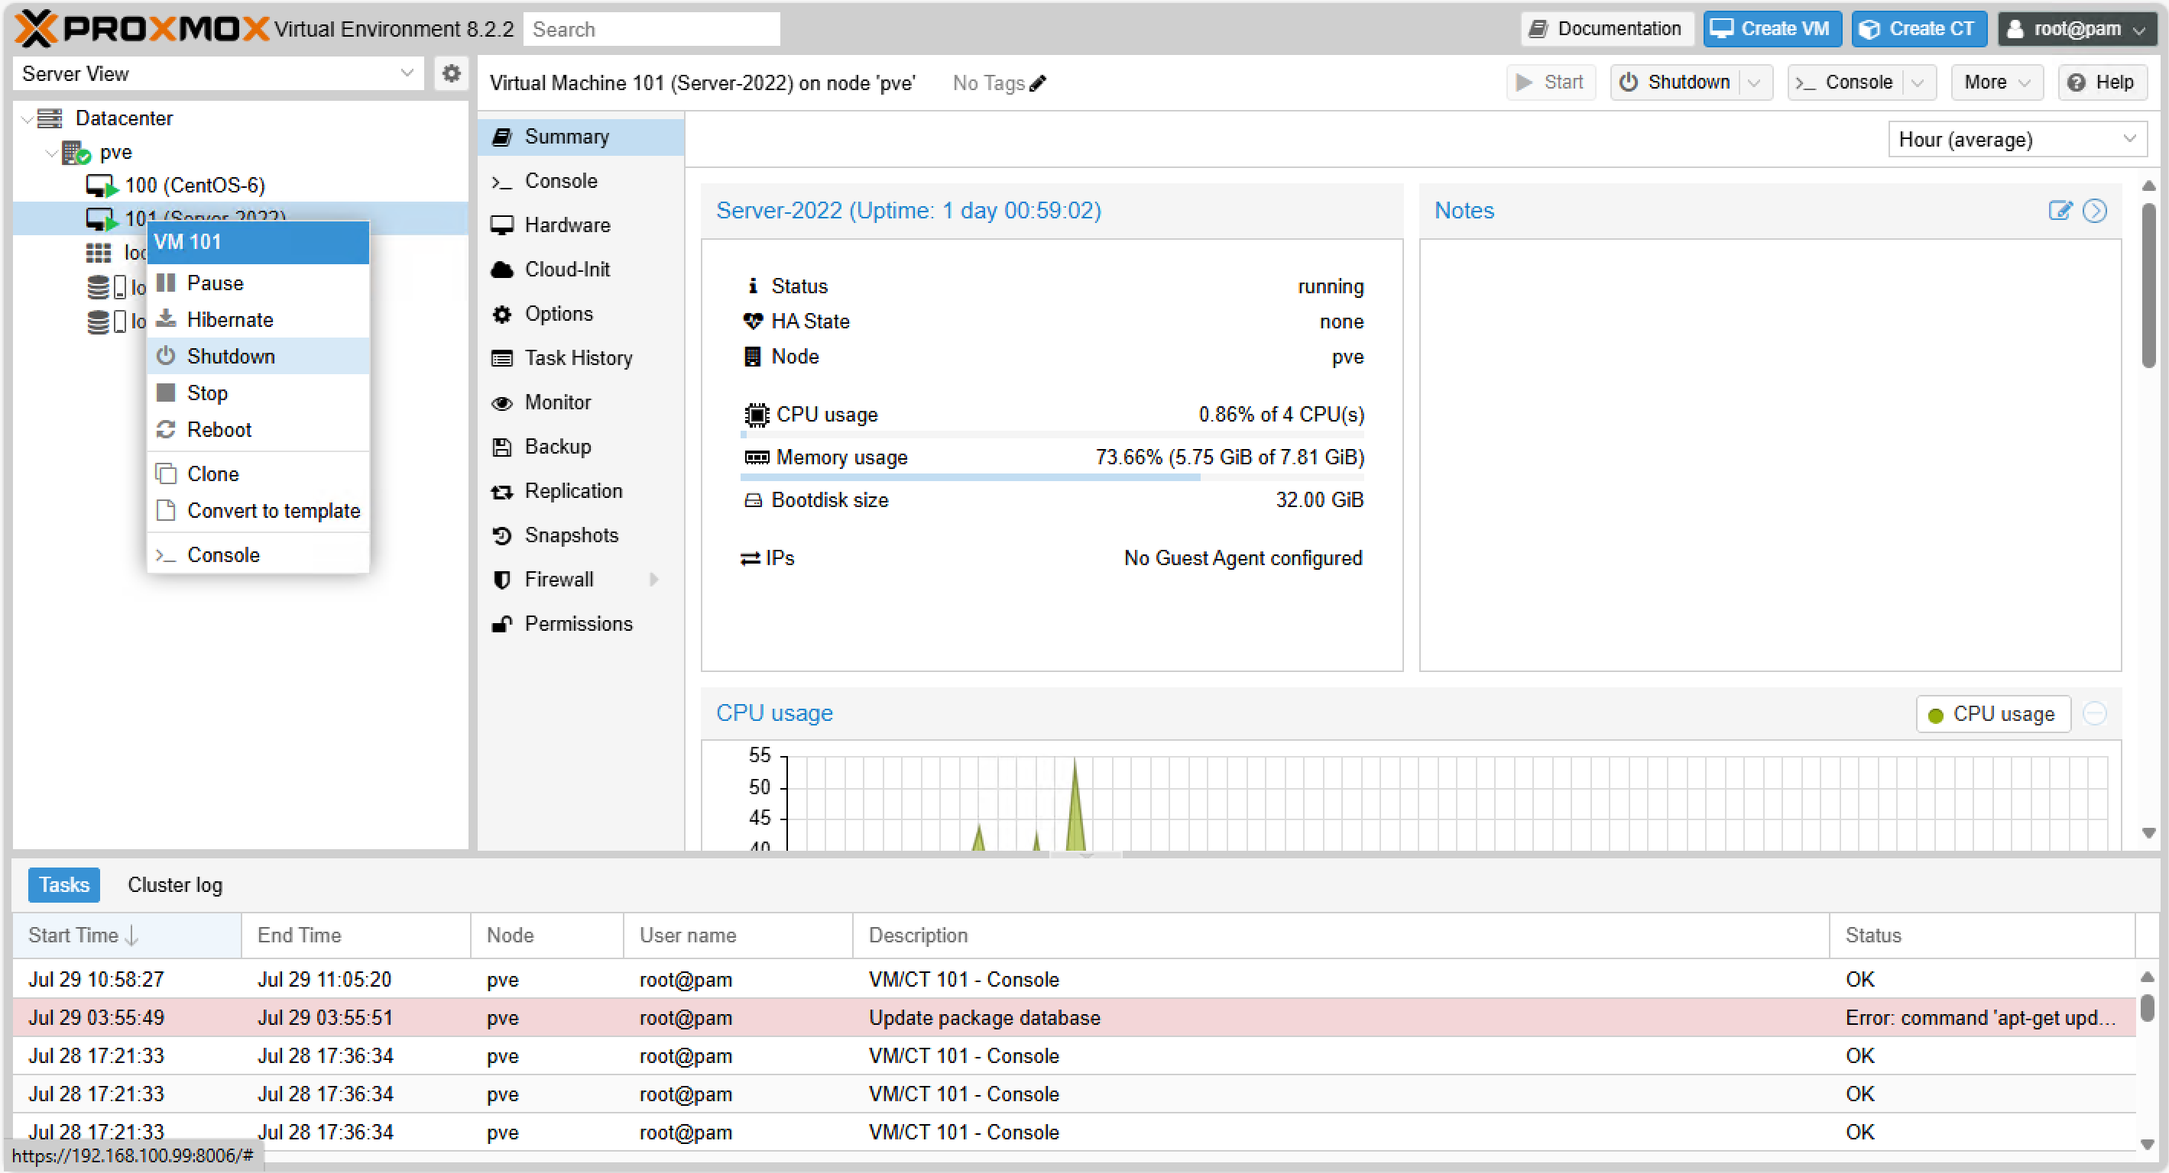
Task: Open the Console button dropdown arrow
Action: tap(1918, 82)
